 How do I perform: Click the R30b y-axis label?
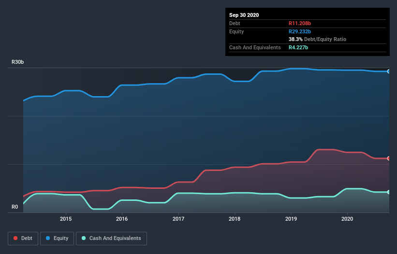[18, 62]
